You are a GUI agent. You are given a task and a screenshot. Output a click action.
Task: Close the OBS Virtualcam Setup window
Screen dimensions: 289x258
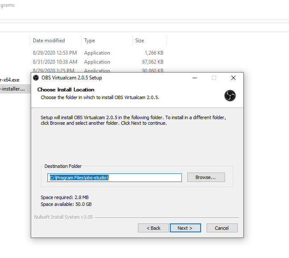coord(234,78)
